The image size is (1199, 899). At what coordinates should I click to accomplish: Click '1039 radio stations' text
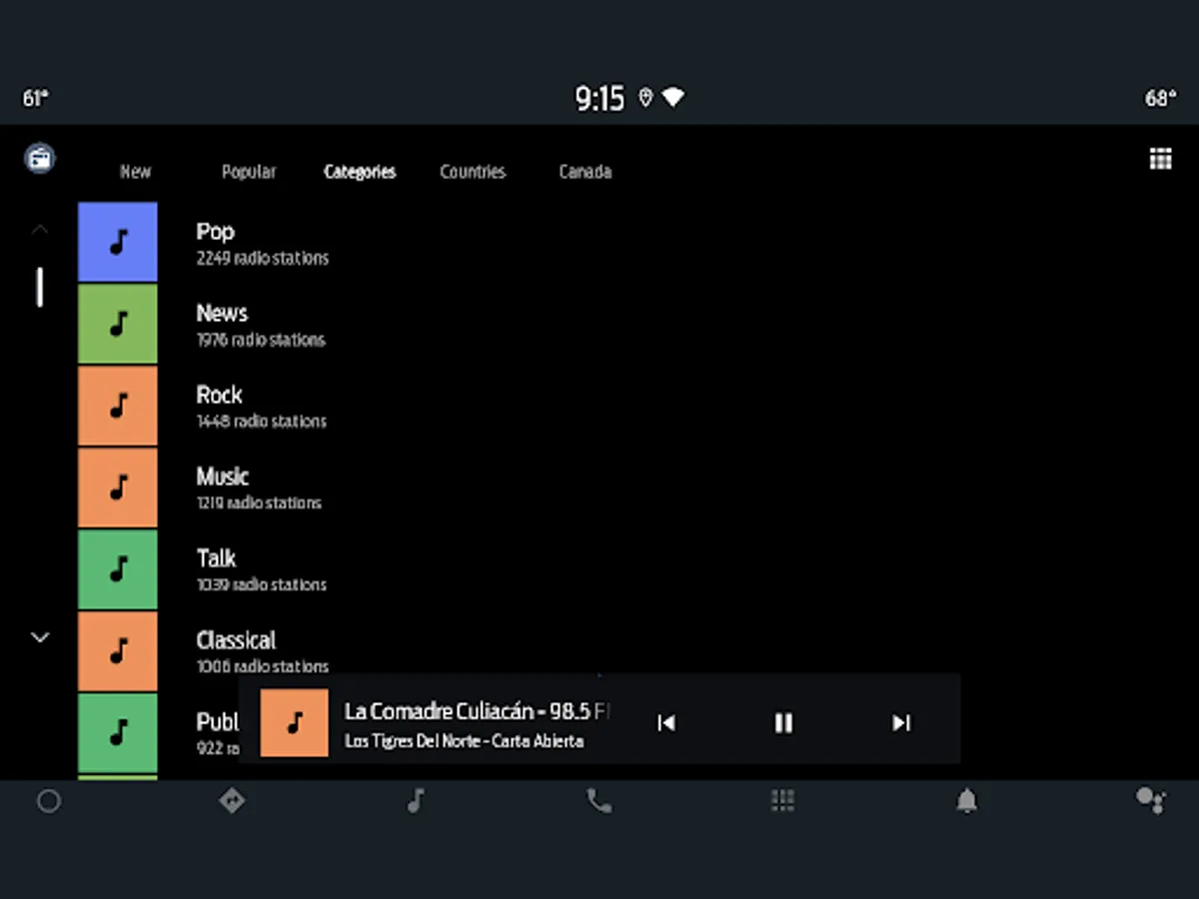(x=261, y=586)
